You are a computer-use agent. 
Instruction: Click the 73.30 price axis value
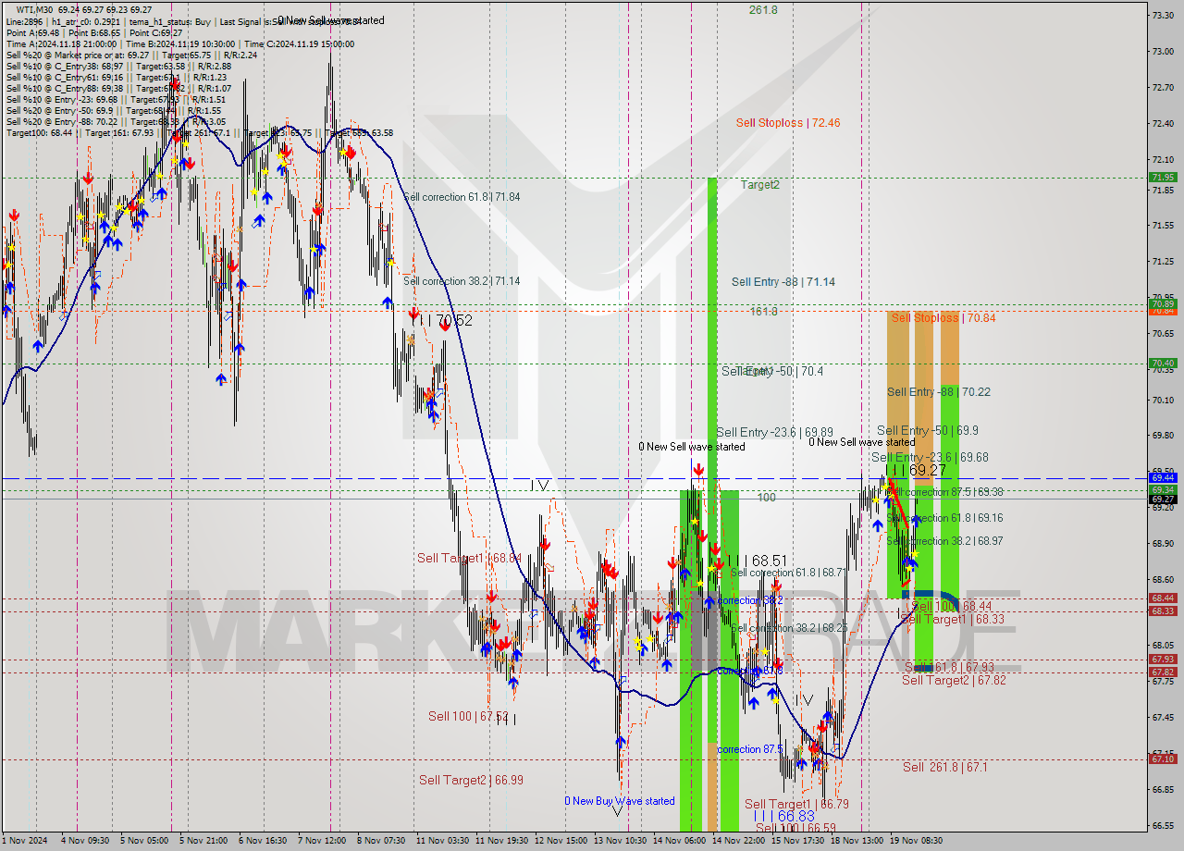point(1163,15)
